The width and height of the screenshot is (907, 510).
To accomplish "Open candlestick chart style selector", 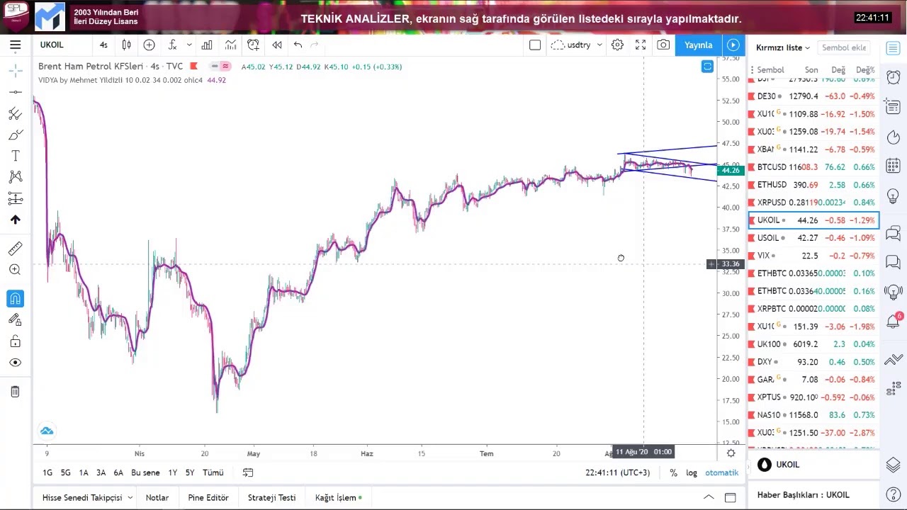I will tap(126, 45).
